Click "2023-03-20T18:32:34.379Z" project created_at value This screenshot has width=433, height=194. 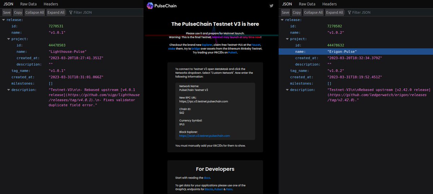point(355,58)
